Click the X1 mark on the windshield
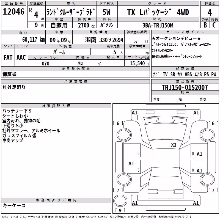The image size is (220, 220). pos(174,145)
